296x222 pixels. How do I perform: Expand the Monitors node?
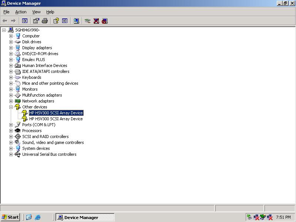pos(11,89)
